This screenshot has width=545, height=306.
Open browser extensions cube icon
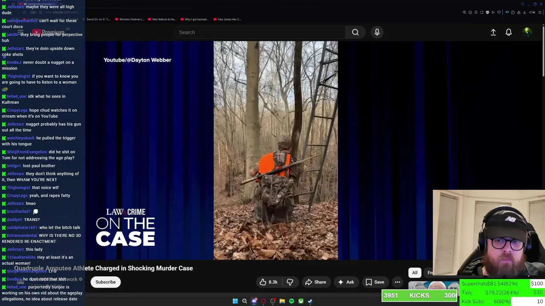(x=513, y=12)
